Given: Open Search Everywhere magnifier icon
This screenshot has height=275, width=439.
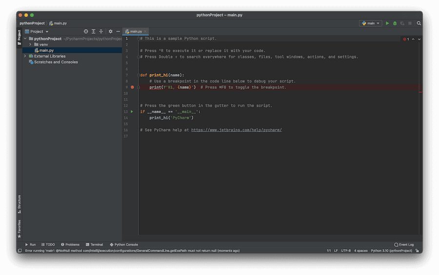Looking at the screenshot, I should (x=419, y=23).
